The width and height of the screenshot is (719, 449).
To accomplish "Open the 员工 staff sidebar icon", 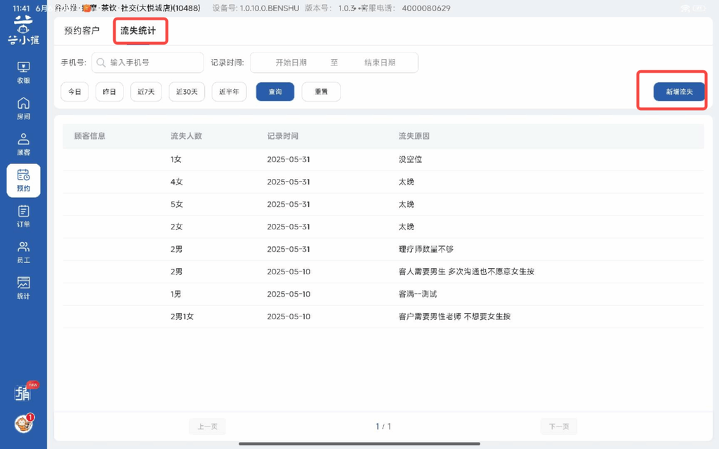I will (x=23, y=253).
